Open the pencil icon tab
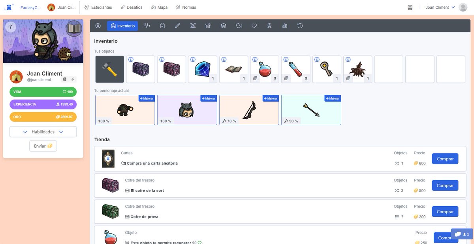Image resolution: width=474 pixels, height=244 pixels. [178, 26]
